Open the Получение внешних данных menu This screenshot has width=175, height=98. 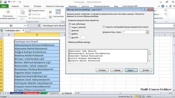point(8,14)
